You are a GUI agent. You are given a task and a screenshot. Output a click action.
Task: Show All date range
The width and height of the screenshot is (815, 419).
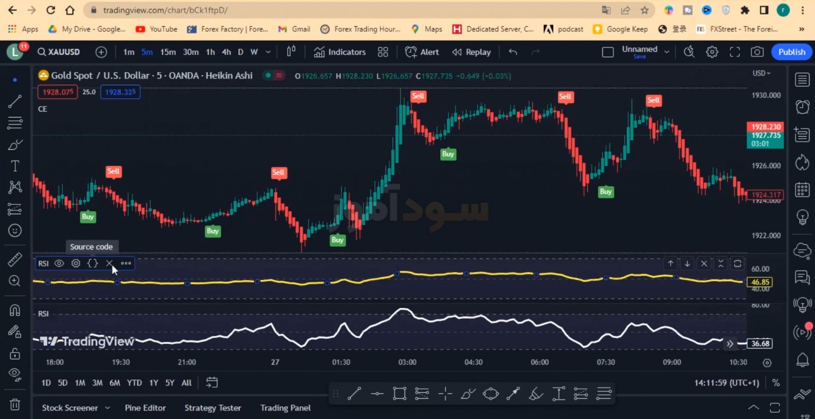[186, 382]
